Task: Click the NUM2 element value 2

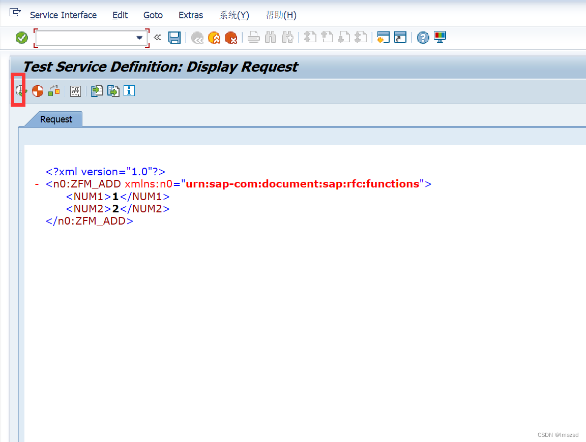Action: 115,209
